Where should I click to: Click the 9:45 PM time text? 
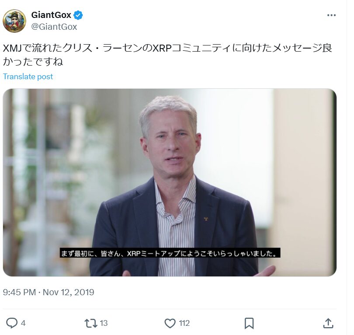(x=19, y=292)
